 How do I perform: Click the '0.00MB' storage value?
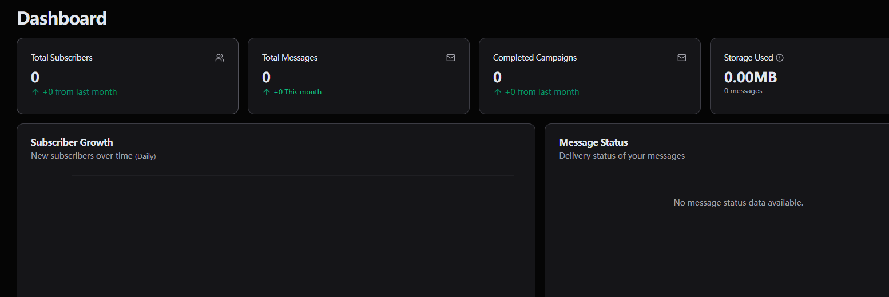(751, 77)
